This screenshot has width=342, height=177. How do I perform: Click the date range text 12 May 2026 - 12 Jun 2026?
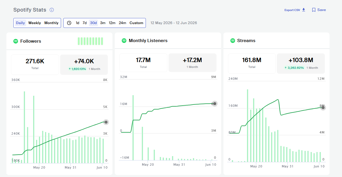[x=174, y=23]
